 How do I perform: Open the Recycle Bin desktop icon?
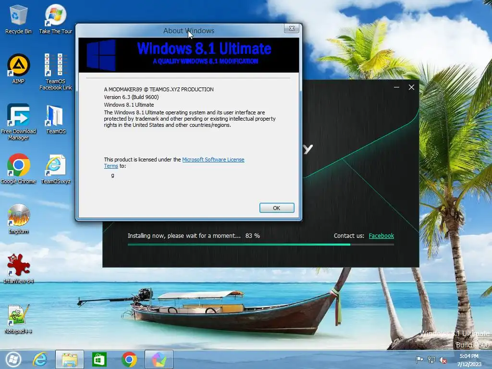click(18, 19)
